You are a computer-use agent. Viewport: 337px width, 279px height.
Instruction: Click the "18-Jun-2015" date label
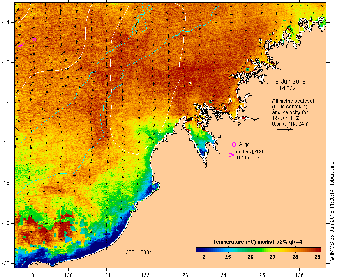tap(289, 82)
